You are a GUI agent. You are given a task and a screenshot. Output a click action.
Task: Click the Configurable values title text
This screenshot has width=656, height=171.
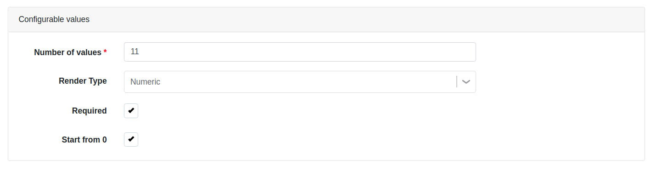(x=54, y=20)
